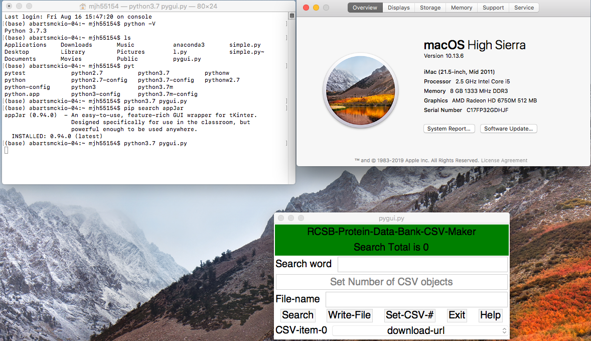Click 'simple.py~' in the Terminal listing
This screenshot has width=591, height=341.
(x=246, y=52)
